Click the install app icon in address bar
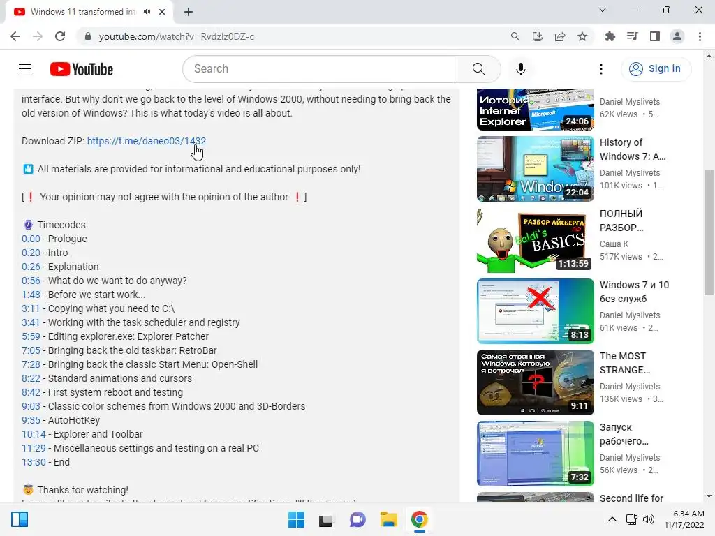This screenshot has width=715, height=536. click(537, 36)
